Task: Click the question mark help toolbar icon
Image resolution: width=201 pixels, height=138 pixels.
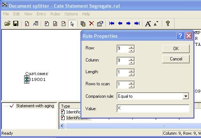Action: coord(168,23)
